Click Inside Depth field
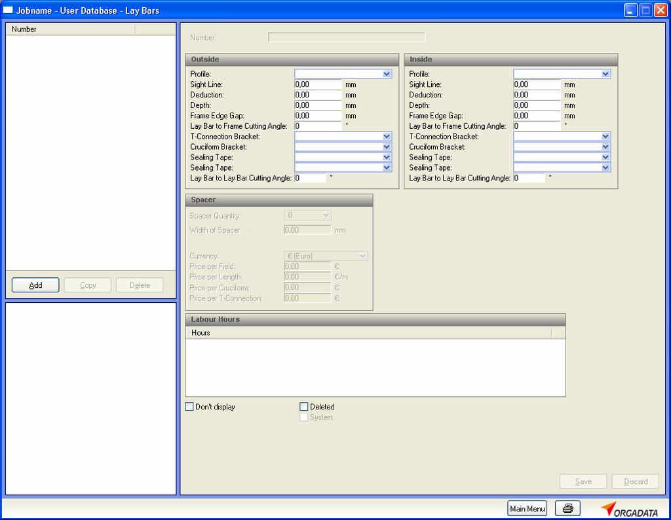Screen dimensions: 671x520 [x=537, y=105]
